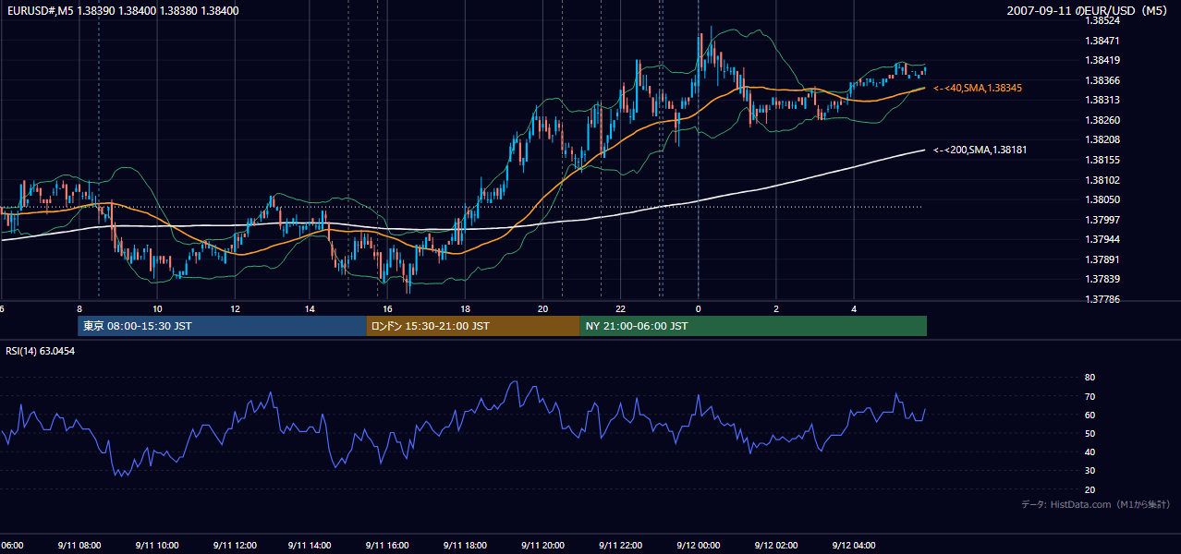The height and width of the screenshot is (554, 1181).
Task: Click the hour tick 22 under price chart
Action: pyautogui.click(x=621, y=308)
